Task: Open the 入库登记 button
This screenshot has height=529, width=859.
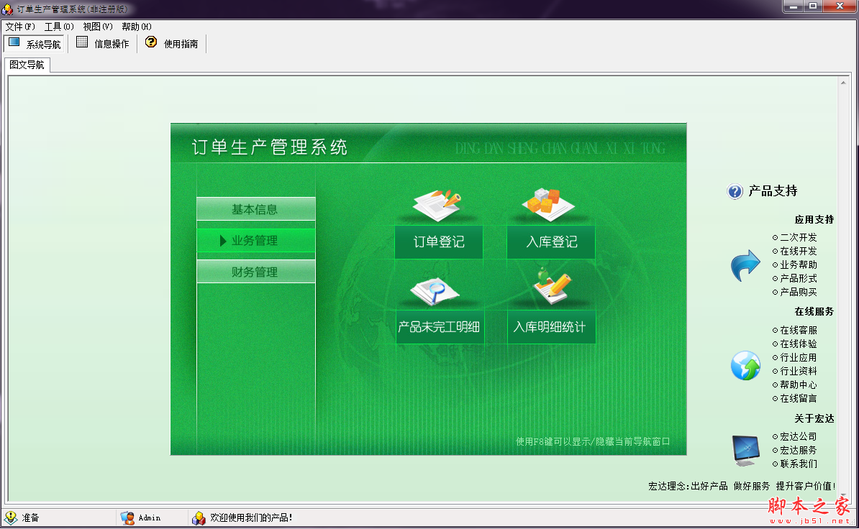Action: coord(551,241)
